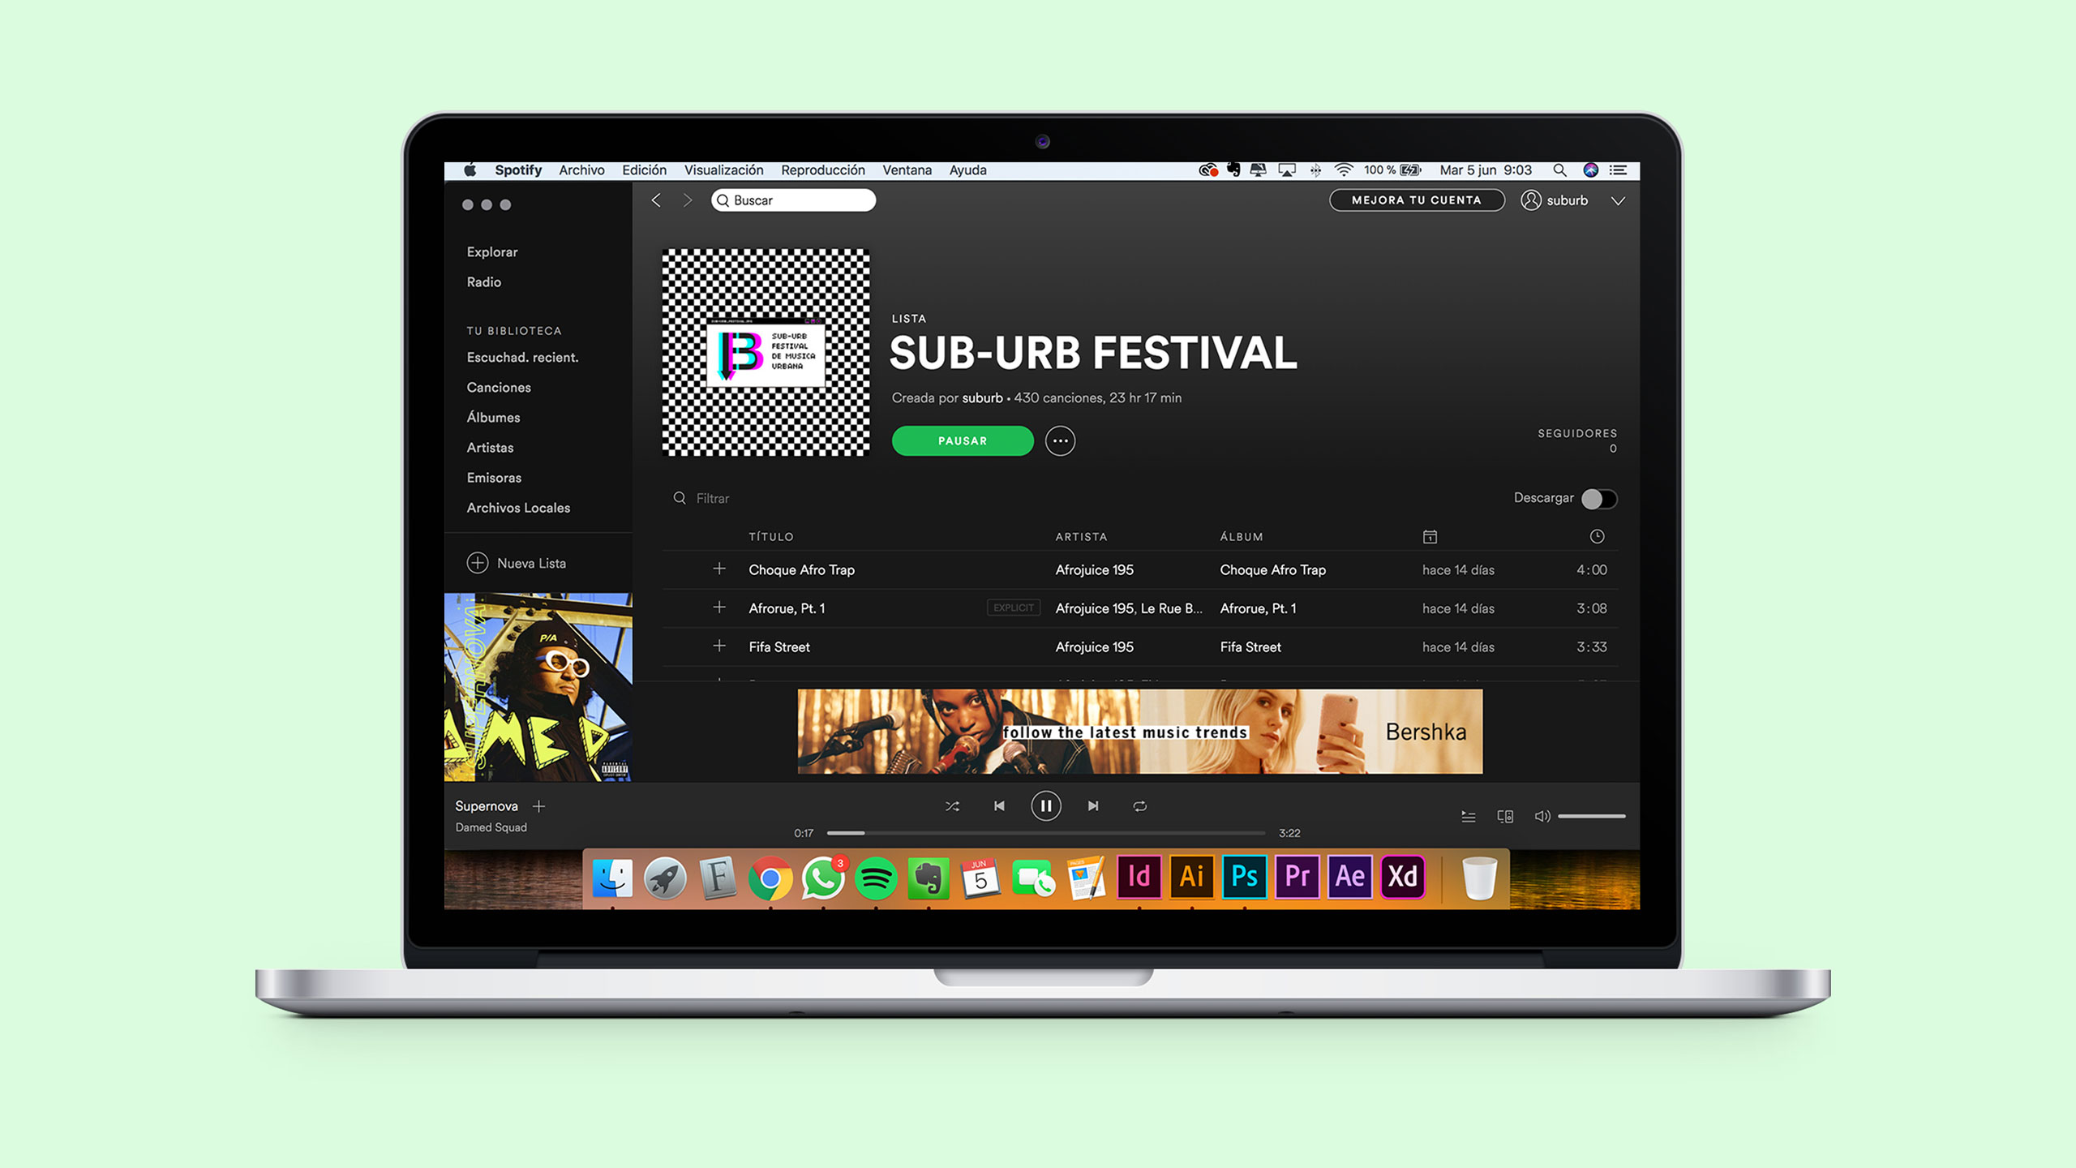Skip to the previous track
Viewport: 2076px width, 1168px height.
coord(999,806)
